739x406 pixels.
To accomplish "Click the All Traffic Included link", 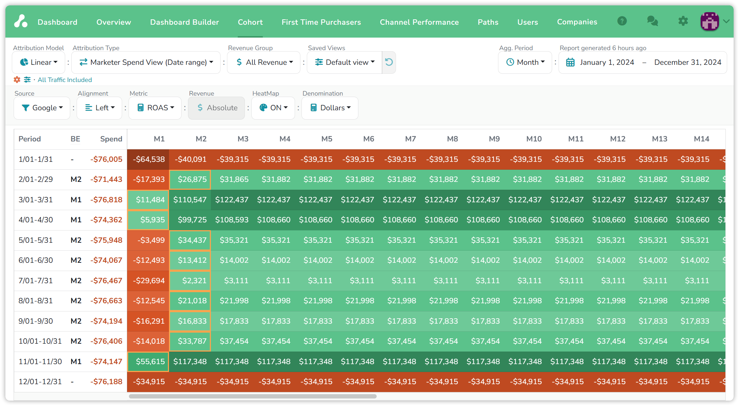I will tap(65, 80).
